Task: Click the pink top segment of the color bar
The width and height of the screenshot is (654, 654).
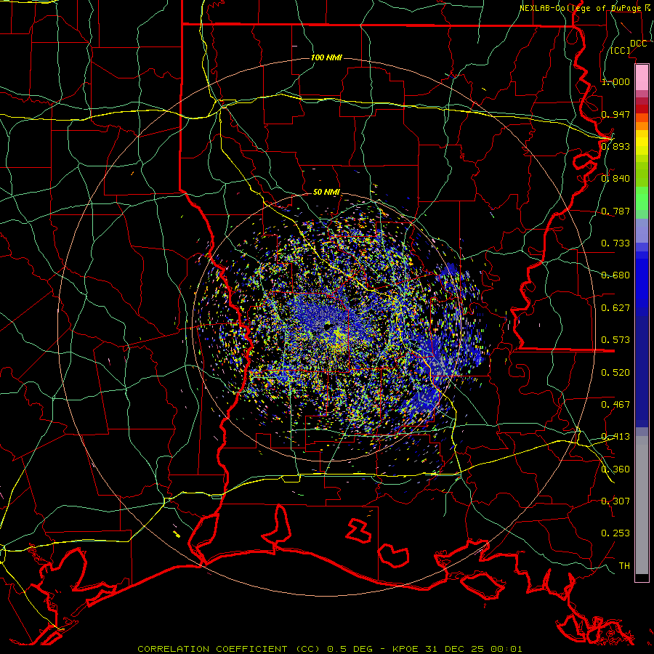Action: (642, 77)
